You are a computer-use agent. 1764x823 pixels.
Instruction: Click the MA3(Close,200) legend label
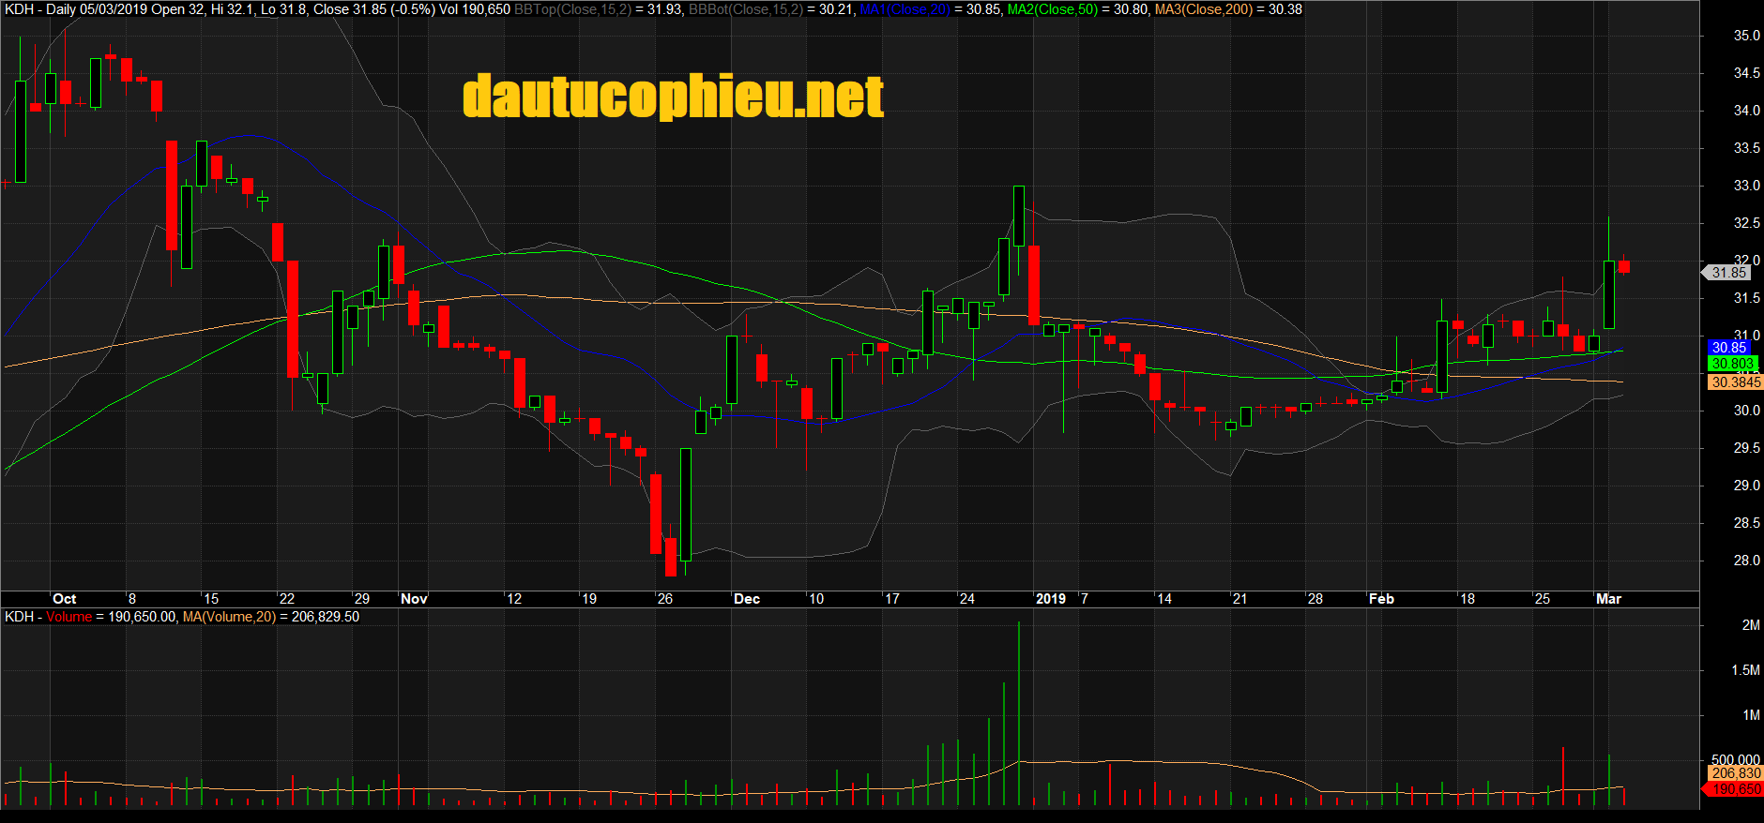[x=1203, y=9]
